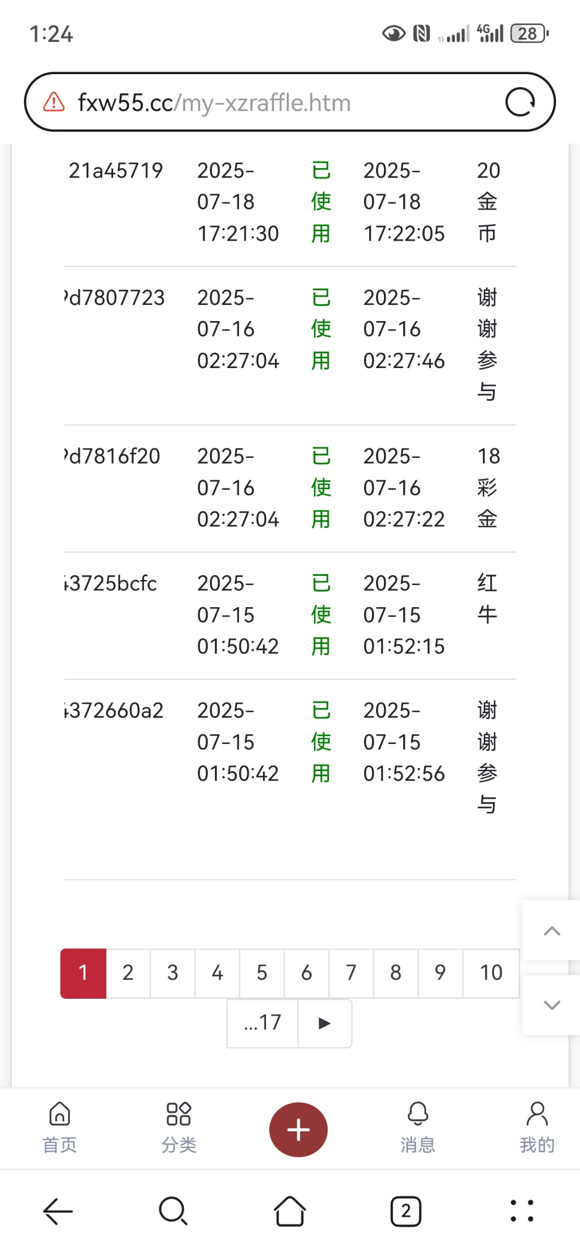The image size is (580, 1253).
Task: Select page 2 in pagination
Action: [128, 973]
